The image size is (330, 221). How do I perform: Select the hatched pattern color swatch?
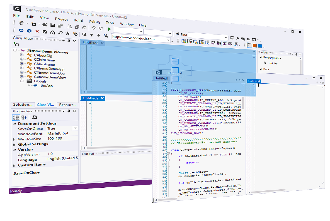pos(249,45)
